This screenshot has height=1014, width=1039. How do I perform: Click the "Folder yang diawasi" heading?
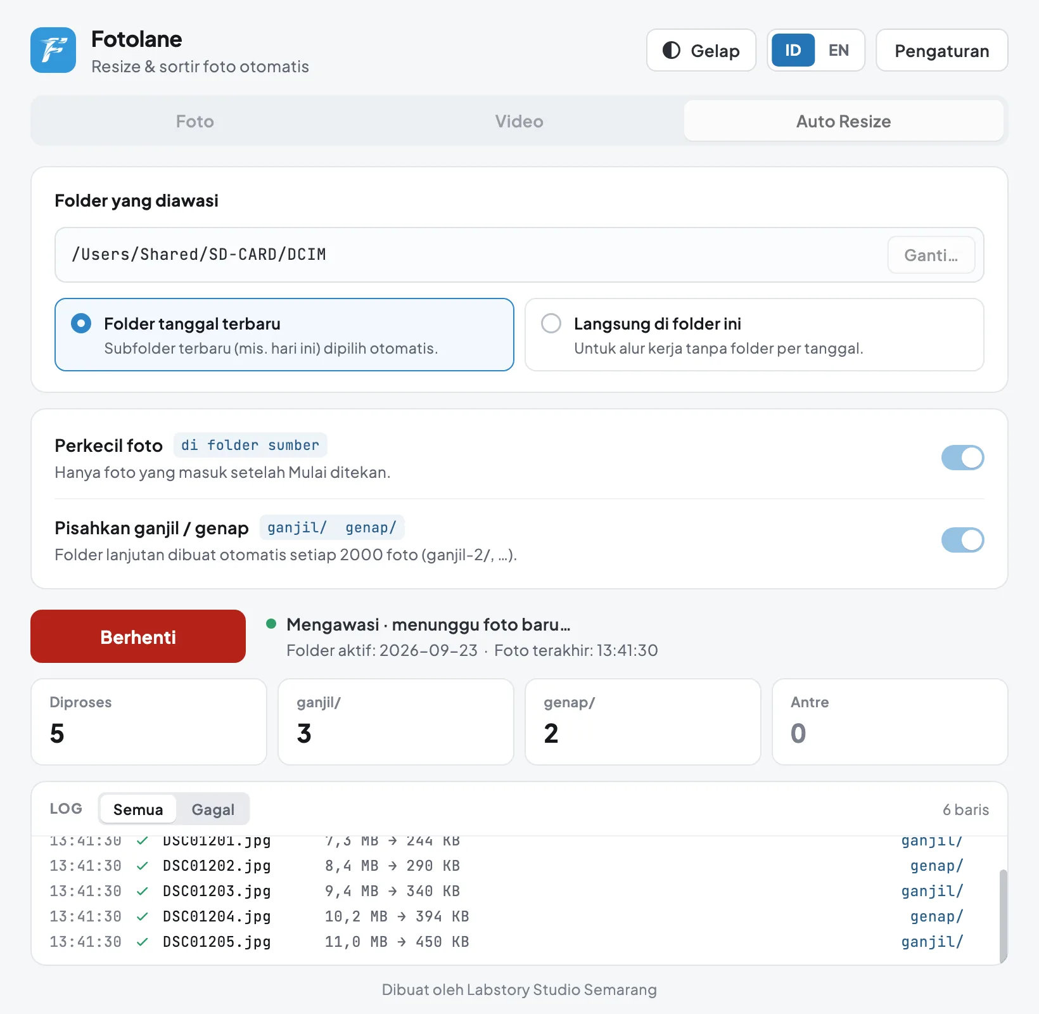click(136, 201)
